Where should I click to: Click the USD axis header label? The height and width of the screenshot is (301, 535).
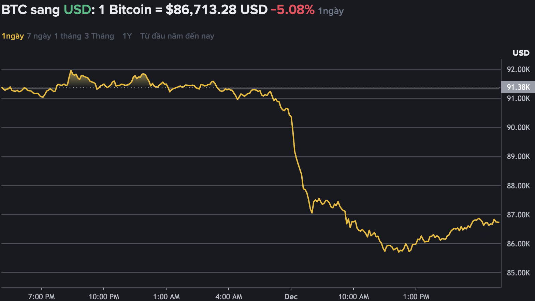521,53
